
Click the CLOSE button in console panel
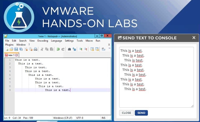pyautogui.click(x=126, y=113)
